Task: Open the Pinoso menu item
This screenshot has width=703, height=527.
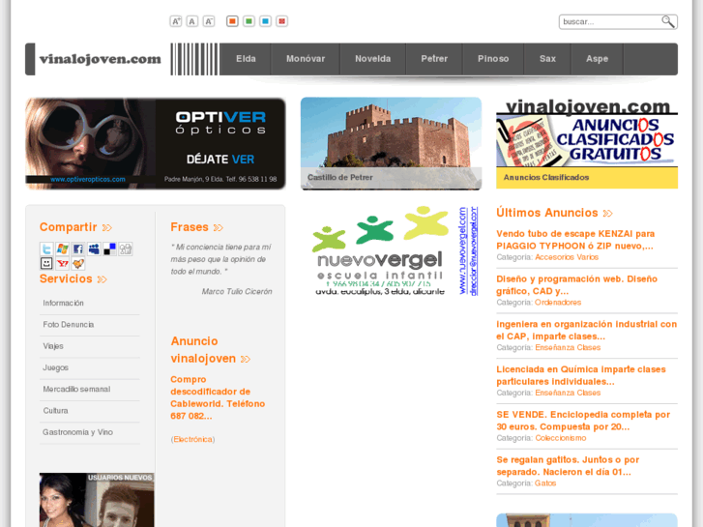Action: point(493,59)
